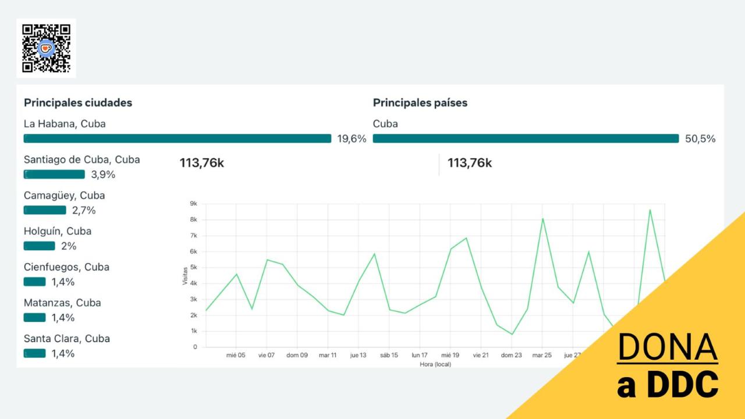745x419 pixels.
Task: Click the 'mar 11' date tick
Action: pyautogui.click(x=328, y=355)
